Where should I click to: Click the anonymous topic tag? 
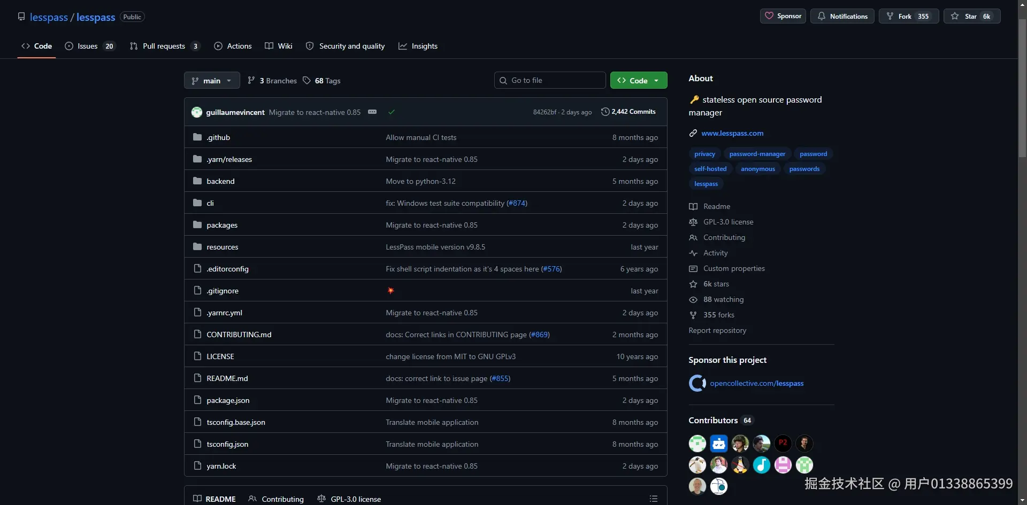[758, 169]
